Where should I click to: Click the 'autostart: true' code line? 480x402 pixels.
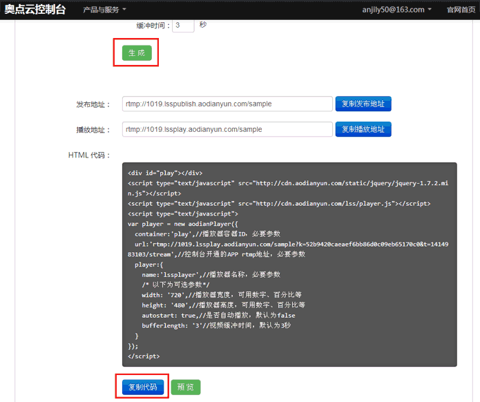click(218, 316)
